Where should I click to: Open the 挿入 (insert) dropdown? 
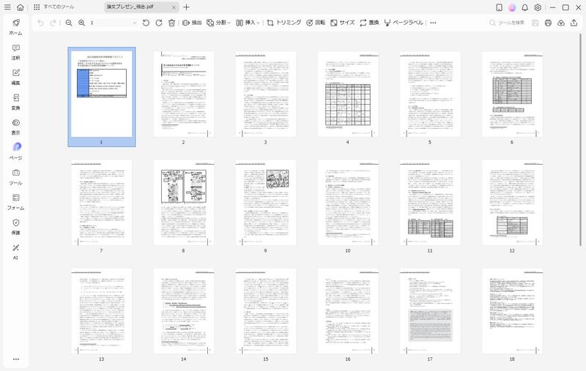(248, 23)
